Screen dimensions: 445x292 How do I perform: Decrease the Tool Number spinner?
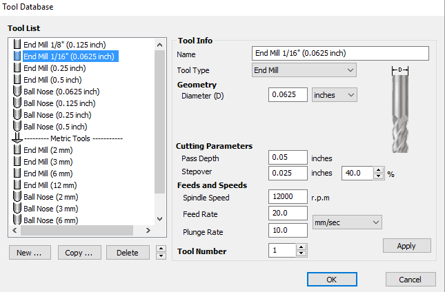point(301,253)
